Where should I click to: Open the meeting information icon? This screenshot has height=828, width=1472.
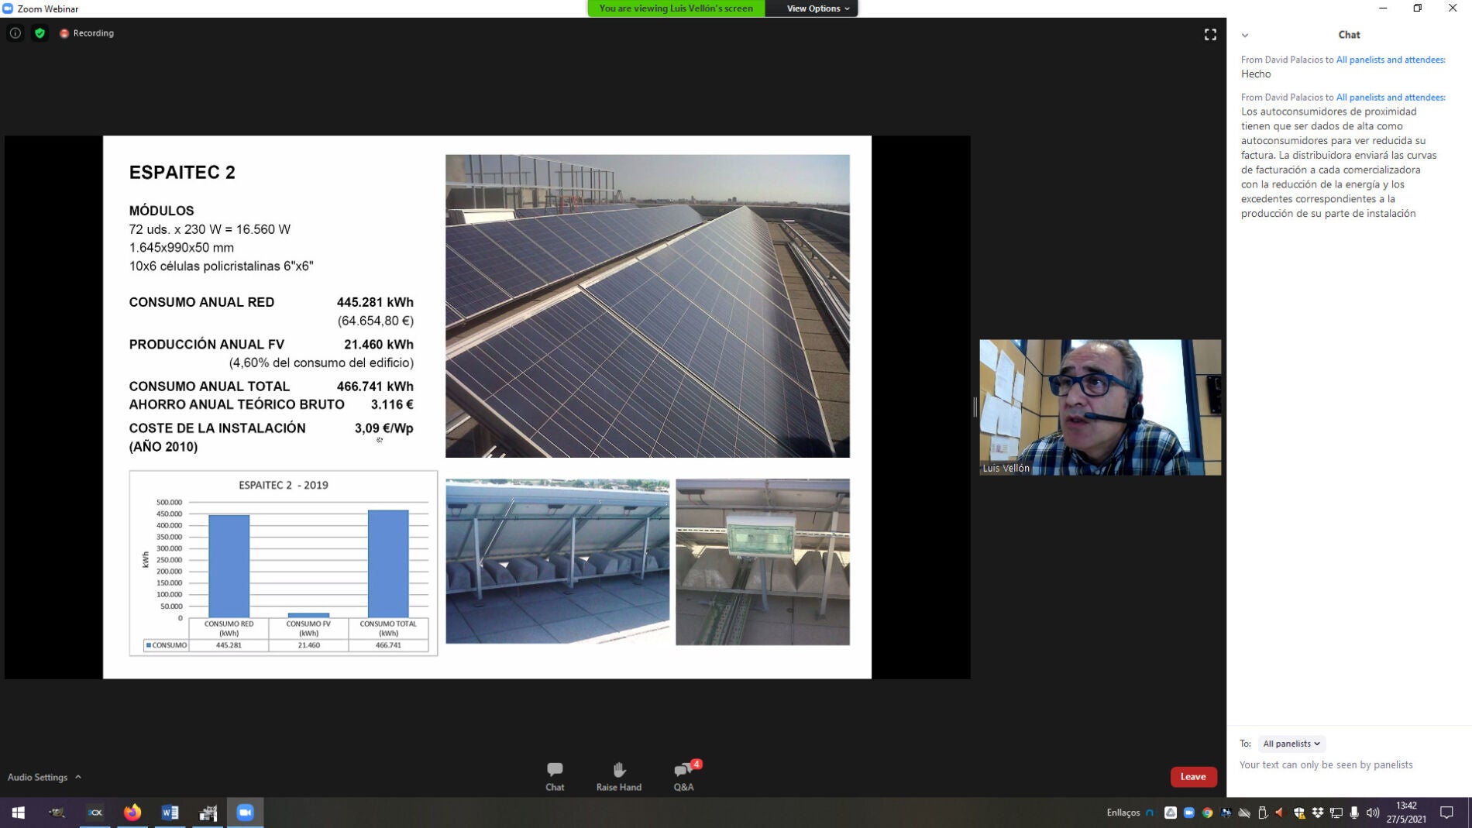[x=15, y=33]
